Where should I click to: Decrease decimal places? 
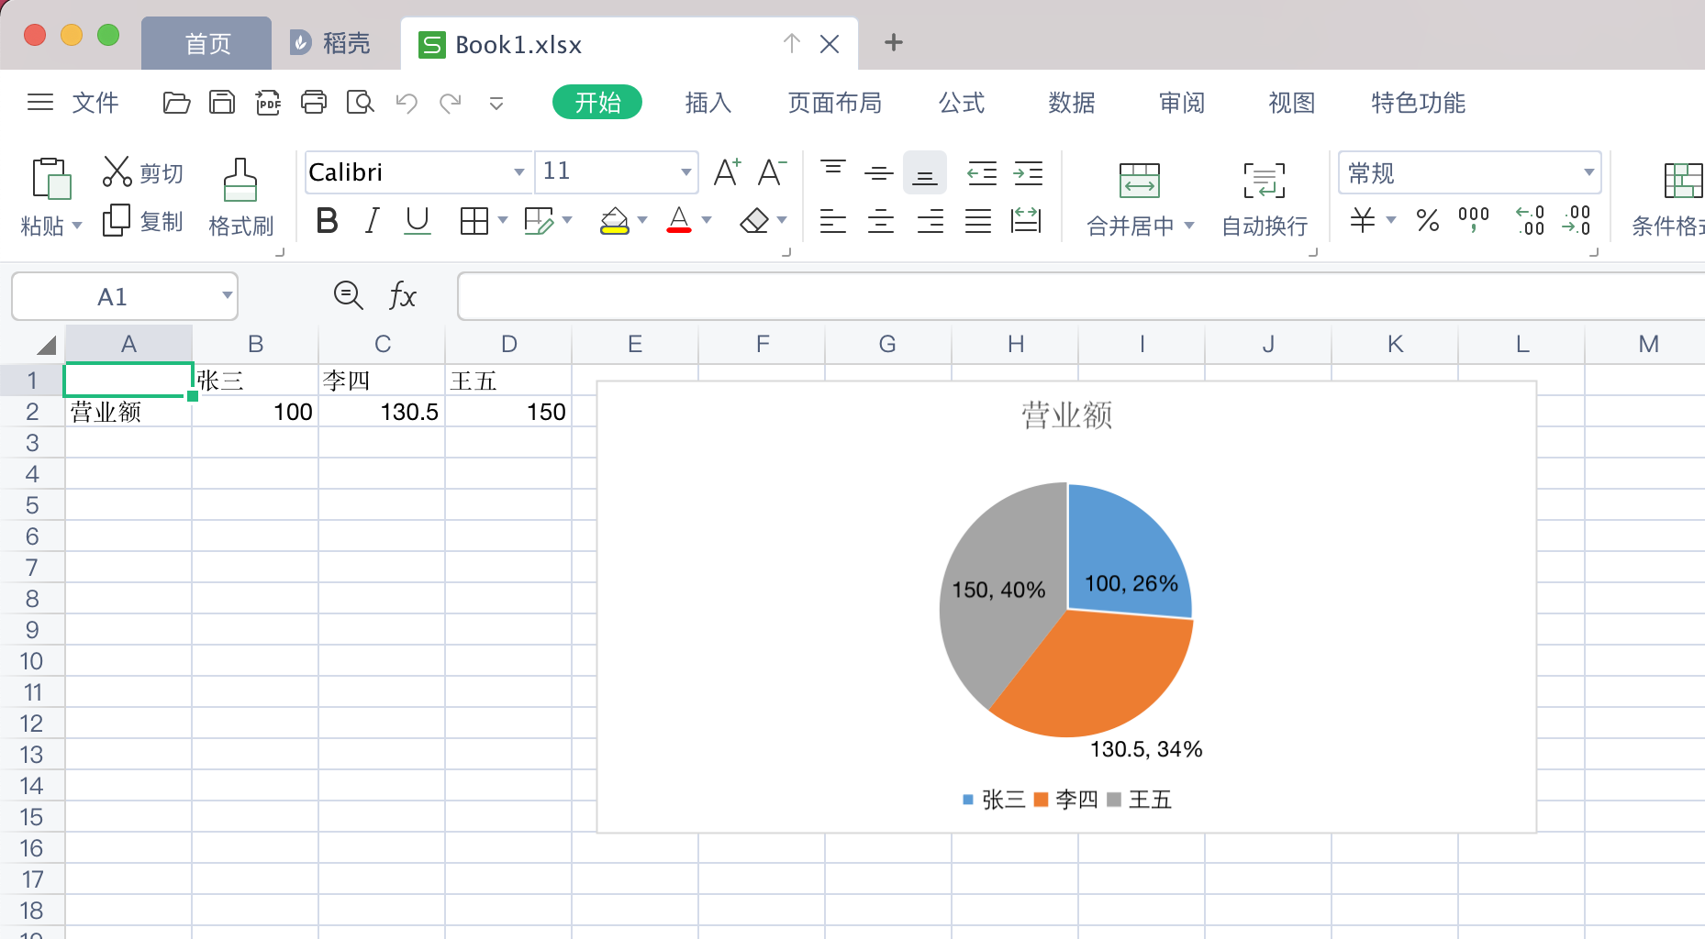pos(1577,220)
